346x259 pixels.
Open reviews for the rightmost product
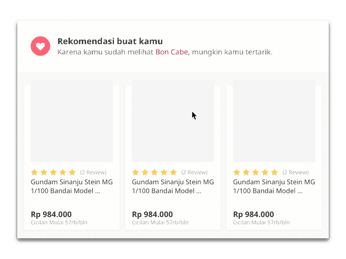tap(296, 172)
